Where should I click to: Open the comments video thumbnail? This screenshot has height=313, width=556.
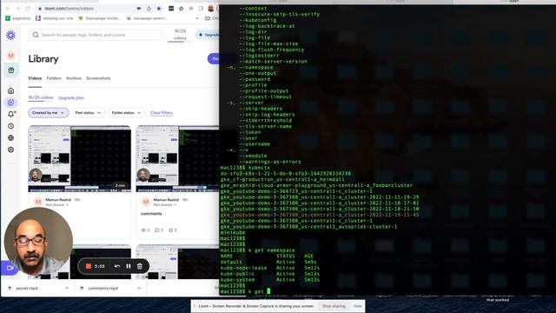click(x=177, y=158)
